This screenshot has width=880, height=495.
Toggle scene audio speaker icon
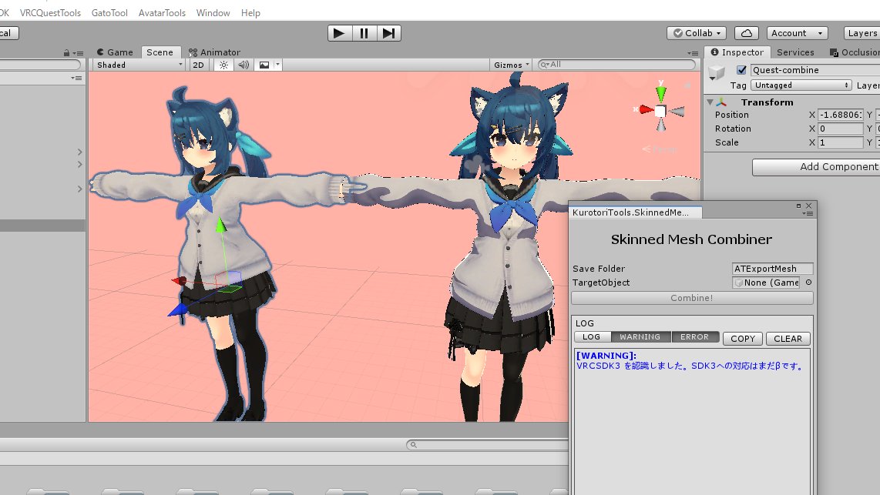point(243,65)
